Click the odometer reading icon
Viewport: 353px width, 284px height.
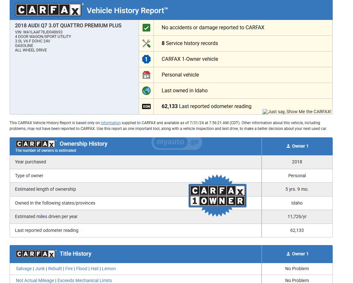pos(146,106)
